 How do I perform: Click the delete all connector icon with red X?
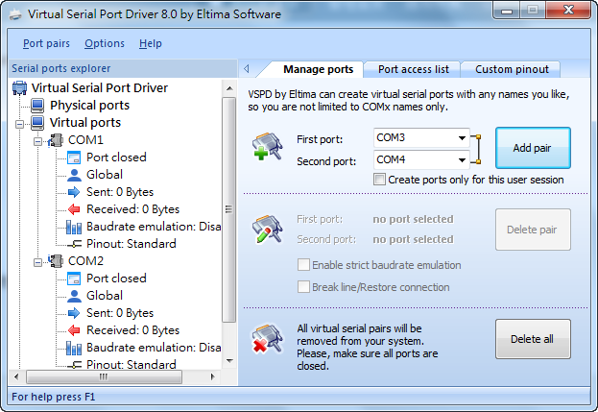pos(268,338)
